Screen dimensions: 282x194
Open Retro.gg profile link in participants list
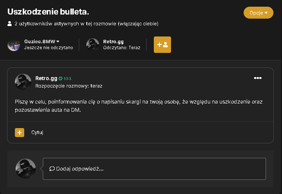pos(113,42)
